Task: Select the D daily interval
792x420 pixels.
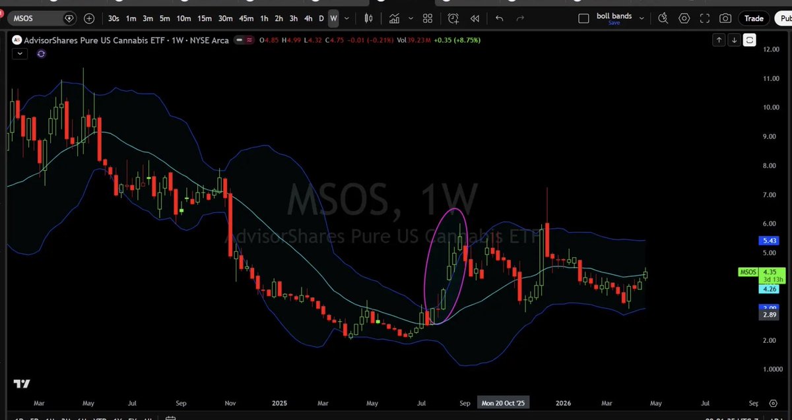Action: pos(320,18)
